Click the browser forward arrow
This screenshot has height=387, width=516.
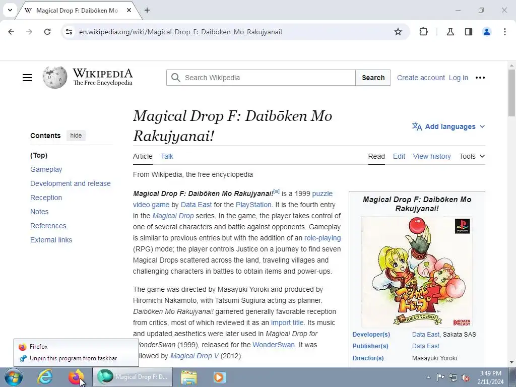[29, 32]
